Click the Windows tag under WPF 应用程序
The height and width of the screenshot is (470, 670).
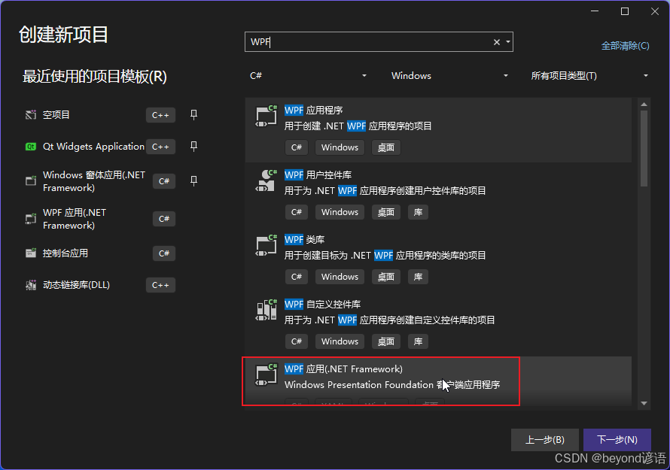(x=340, y=147)
